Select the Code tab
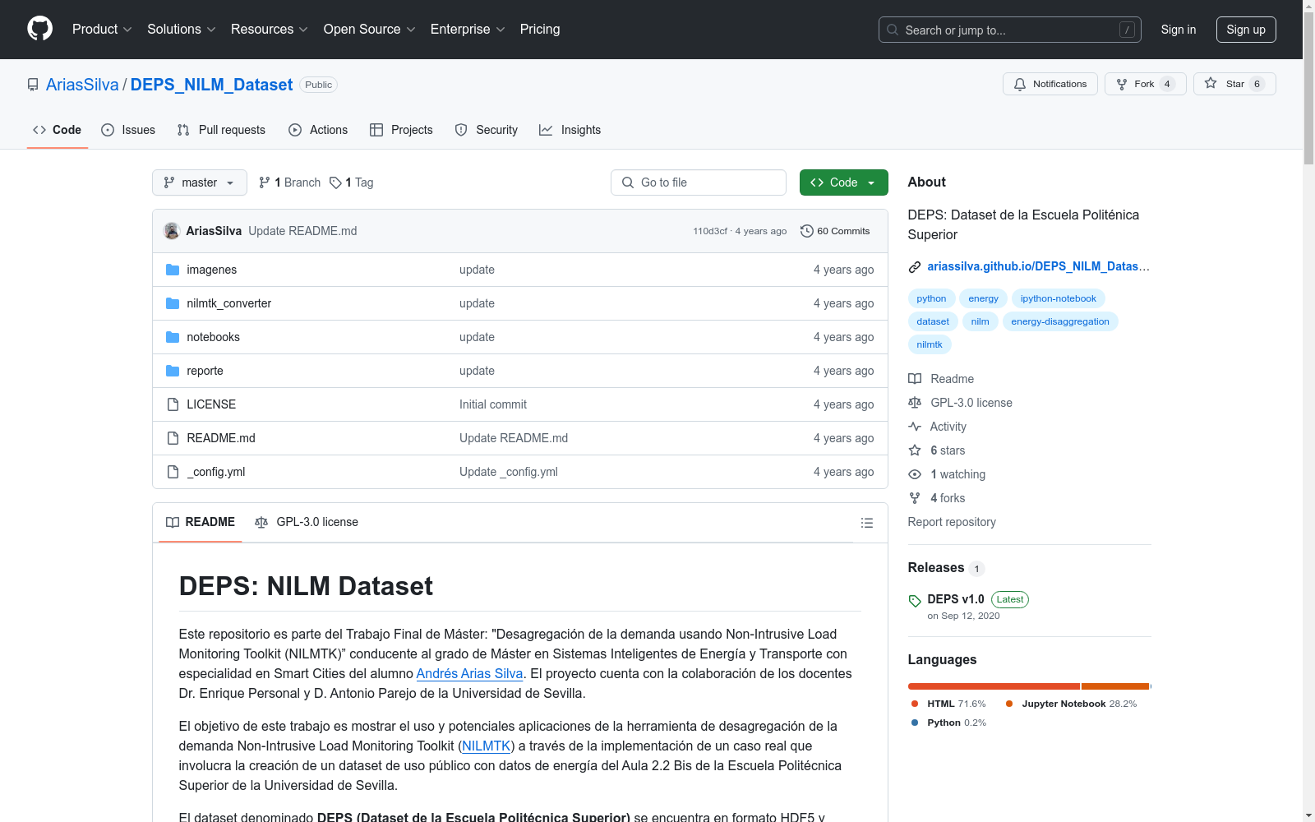 (58, 130)
